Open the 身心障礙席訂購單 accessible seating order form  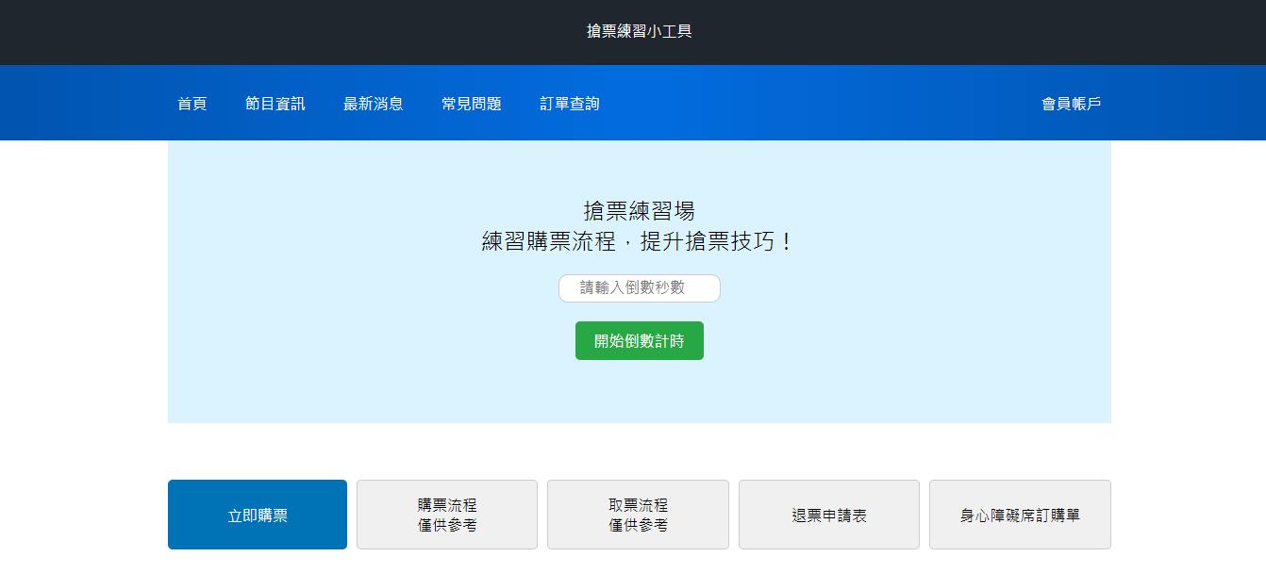pyautogui.click(x=1020, y=515)
